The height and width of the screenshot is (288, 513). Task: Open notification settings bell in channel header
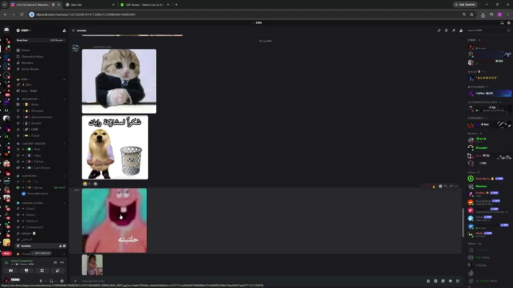[446, 30]
